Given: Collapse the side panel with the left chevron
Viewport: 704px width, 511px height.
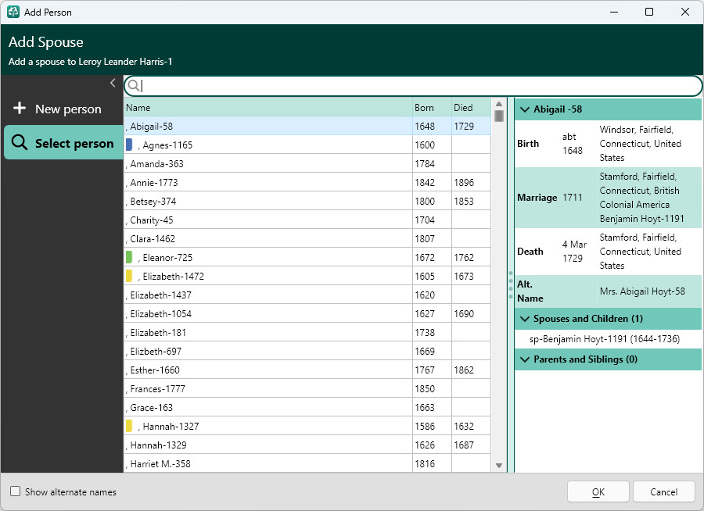Looking at the screenshot, I should point(113,83).
